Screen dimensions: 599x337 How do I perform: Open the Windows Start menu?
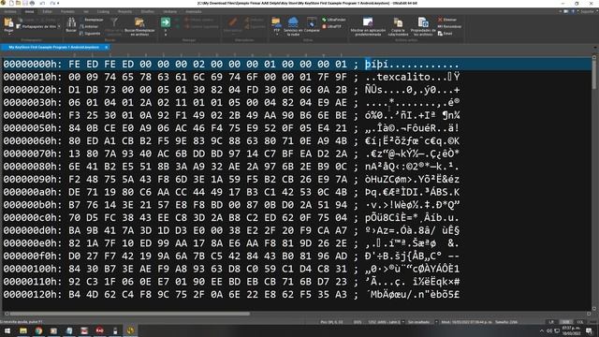[x=7, y=330]
